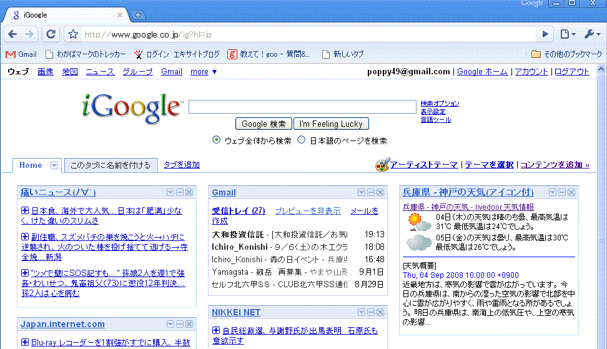
Task: Click I'm Feeling Lucky button
Action: (x=332, y=124)
